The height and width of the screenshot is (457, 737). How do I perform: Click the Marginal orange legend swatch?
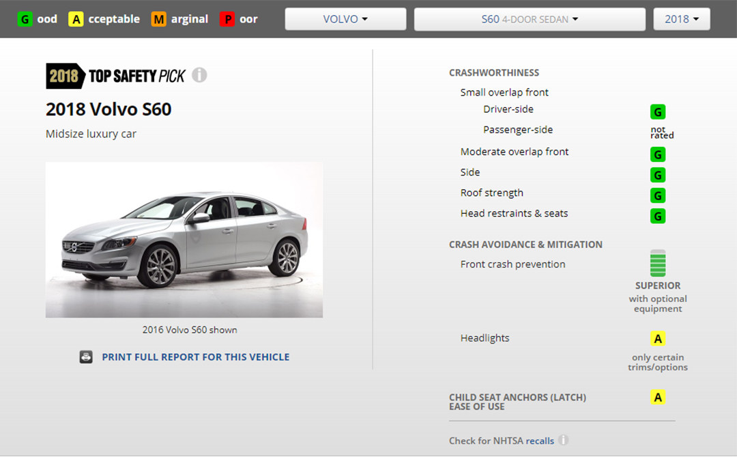159,19
